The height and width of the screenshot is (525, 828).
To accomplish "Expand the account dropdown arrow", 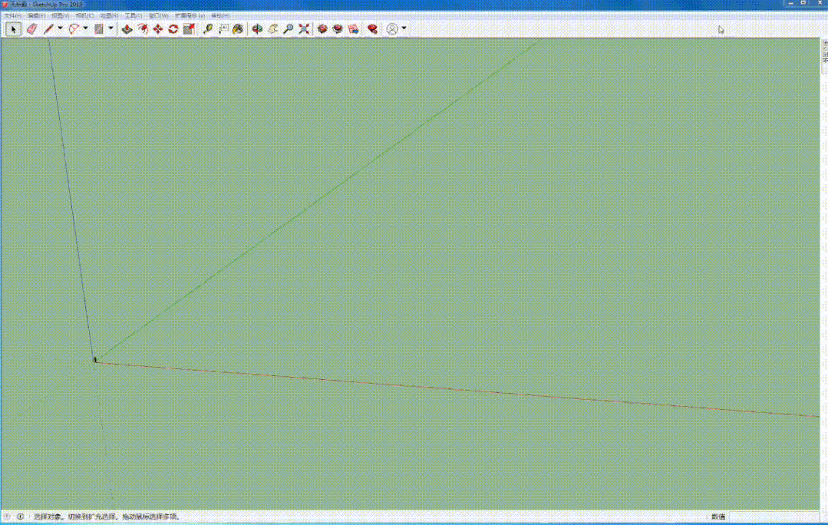I will (x=404, y=28).
